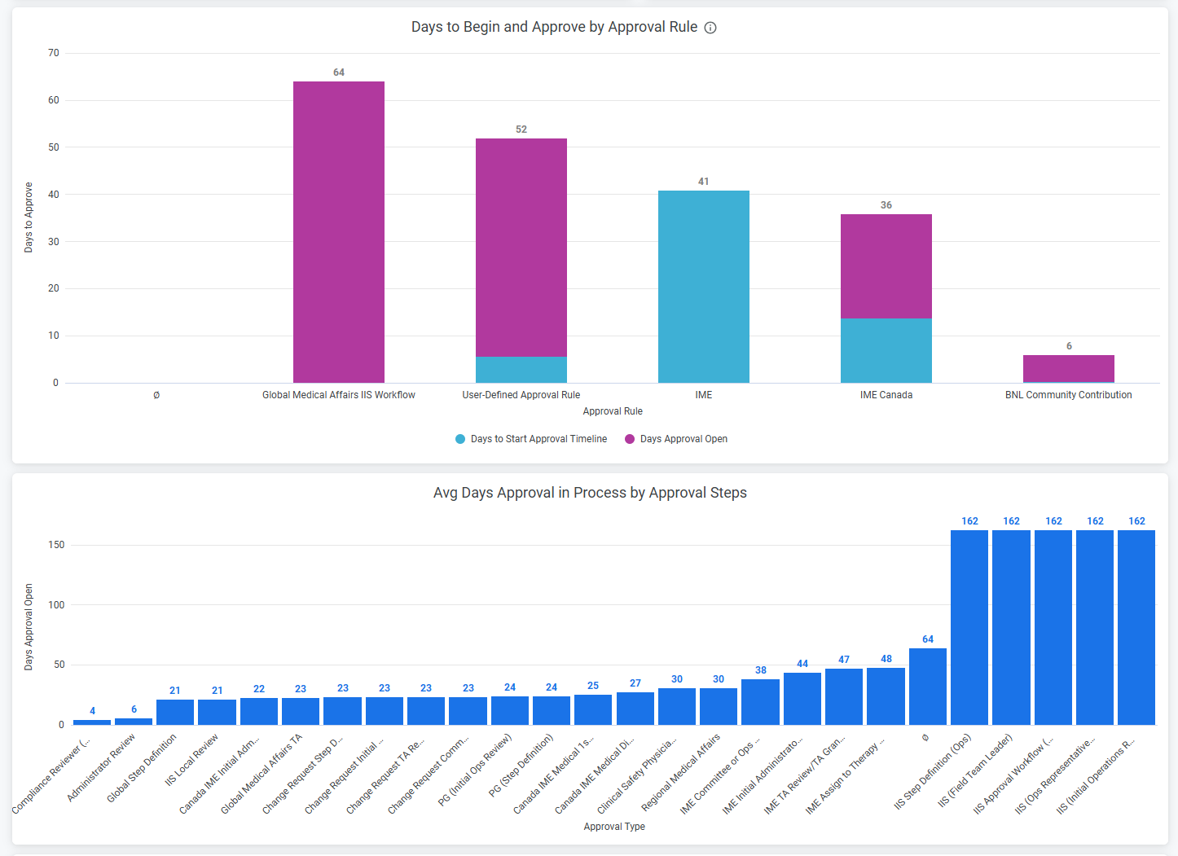1178x856 pixels.
Task: Click the '41' total above the IME bar
Action: tap(704, 182)
